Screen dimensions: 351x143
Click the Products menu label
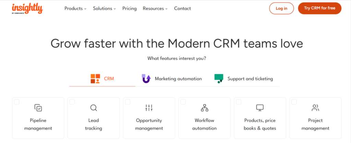point(74,9)
